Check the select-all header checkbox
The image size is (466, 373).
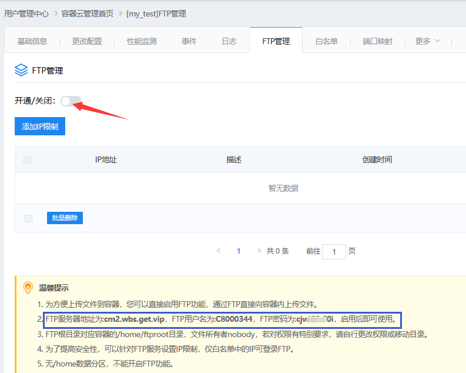point(28,160)
